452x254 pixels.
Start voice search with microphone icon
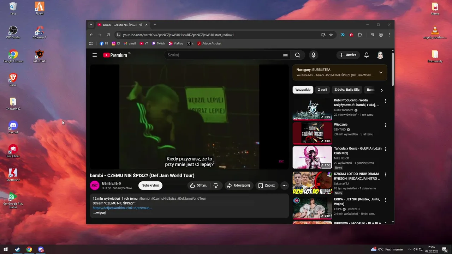click(313, 55)
